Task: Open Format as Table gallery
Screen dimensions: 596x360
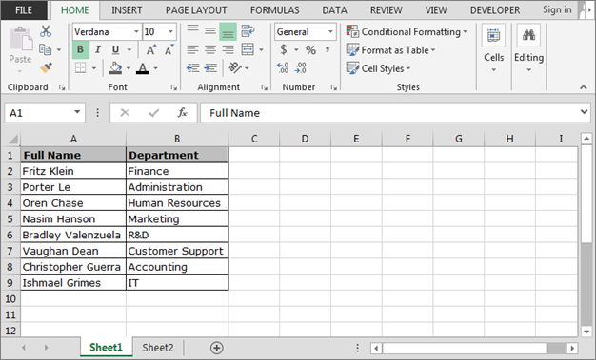Action: pos(390,50)
